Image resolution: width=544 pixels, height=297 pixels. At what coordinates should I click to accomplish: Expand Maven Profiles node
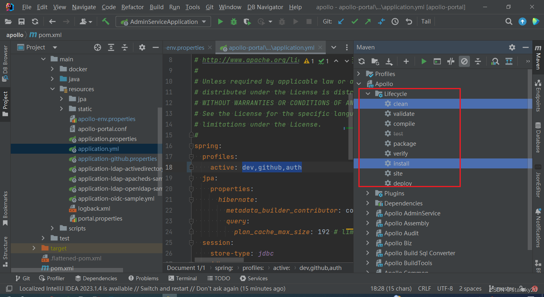click(x=359, y=74)
